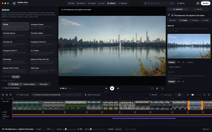Add a track with the plus icon

[2, 99]
